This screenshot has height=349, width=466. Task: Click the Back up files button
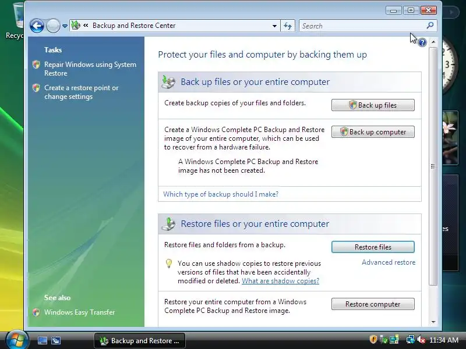click(373, 105)
